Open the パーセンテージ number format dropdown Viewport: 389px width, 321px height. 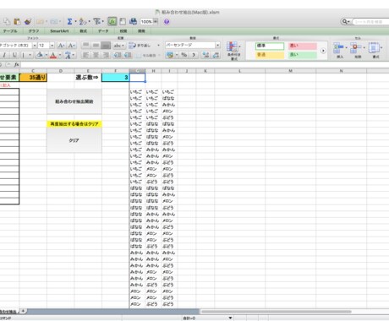tap(217, 45)
